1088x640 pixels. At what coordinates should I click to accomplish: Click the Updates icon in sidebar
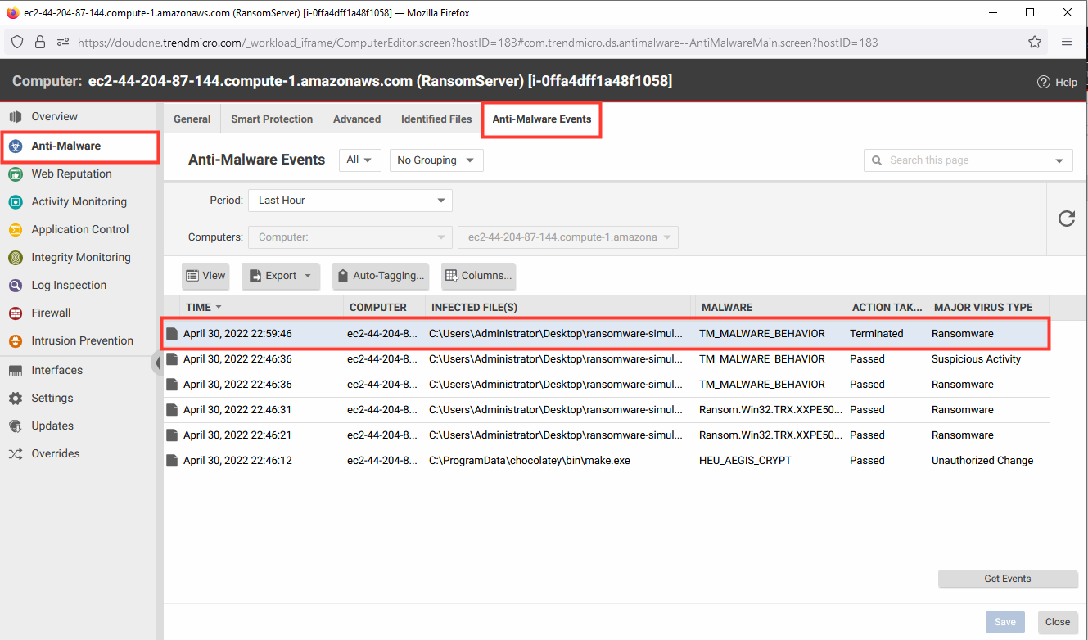16,426
